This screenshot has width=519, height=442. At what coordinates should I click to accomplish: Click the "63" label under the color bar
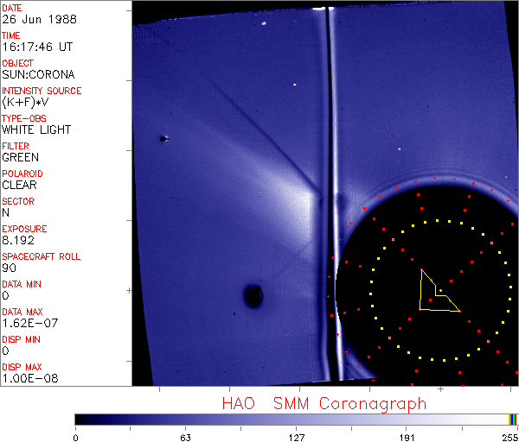click(x=185, y=436)
